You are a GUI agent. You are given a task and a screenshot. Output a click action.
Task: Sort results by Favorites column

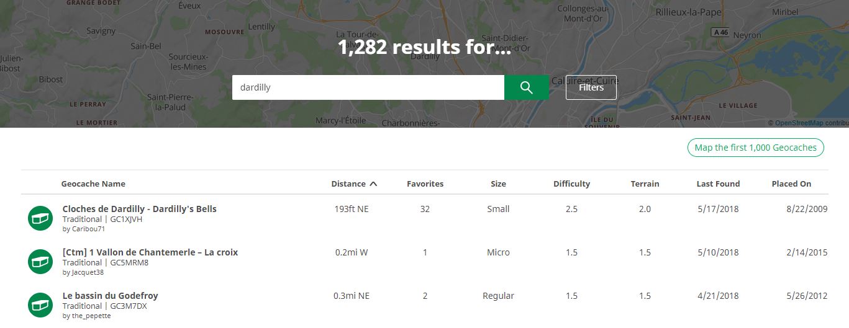coord(425,184)
